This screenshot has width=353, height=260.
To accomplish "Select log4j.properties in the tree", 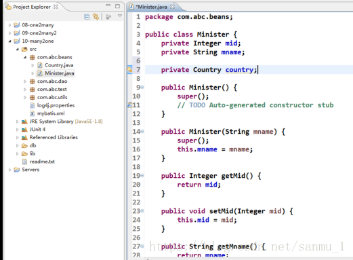I will (56, 105).
